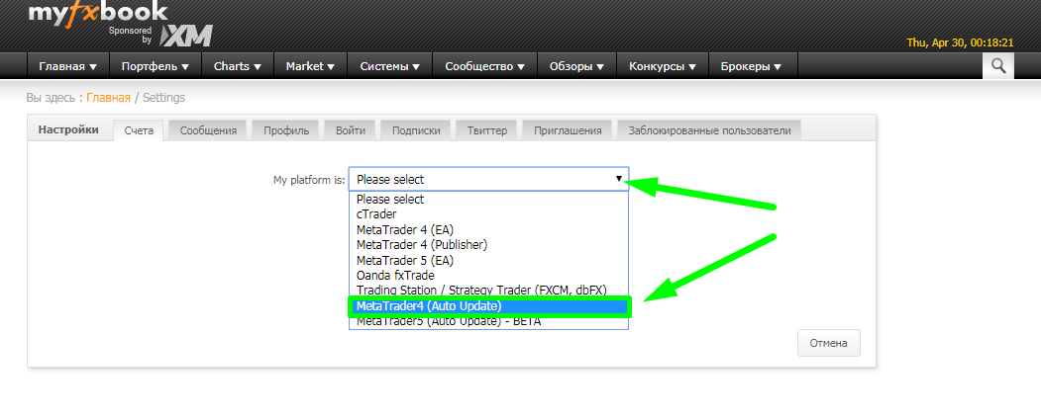Viewport: 1041px width, 419px height.
Task: Click the platform select dropdown box
Action: (x=488, y=180)
